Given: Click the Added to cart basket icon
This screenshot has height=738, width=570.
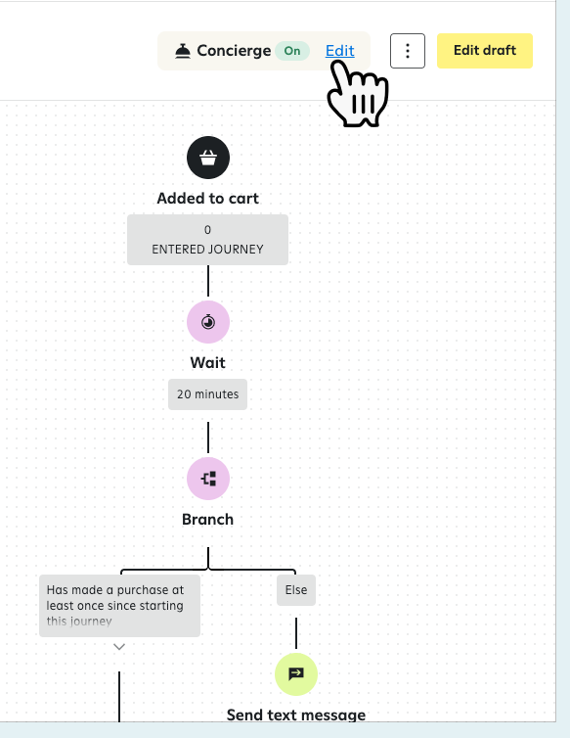Looking at the screenshot, I should coord(208,158).
